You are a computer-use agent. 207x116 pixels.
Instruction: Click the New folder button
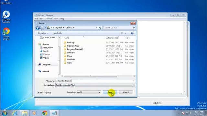(58, 33)
